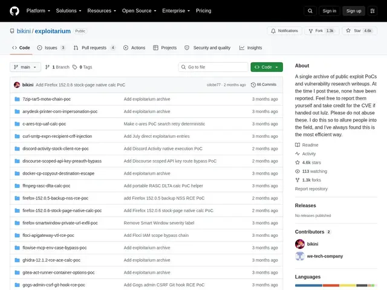The height and width of the screenshot is (290, 387).
Task: Open firefox-152.0.5-backup-nss-rce-poc folder
Action: click(55, 198)
